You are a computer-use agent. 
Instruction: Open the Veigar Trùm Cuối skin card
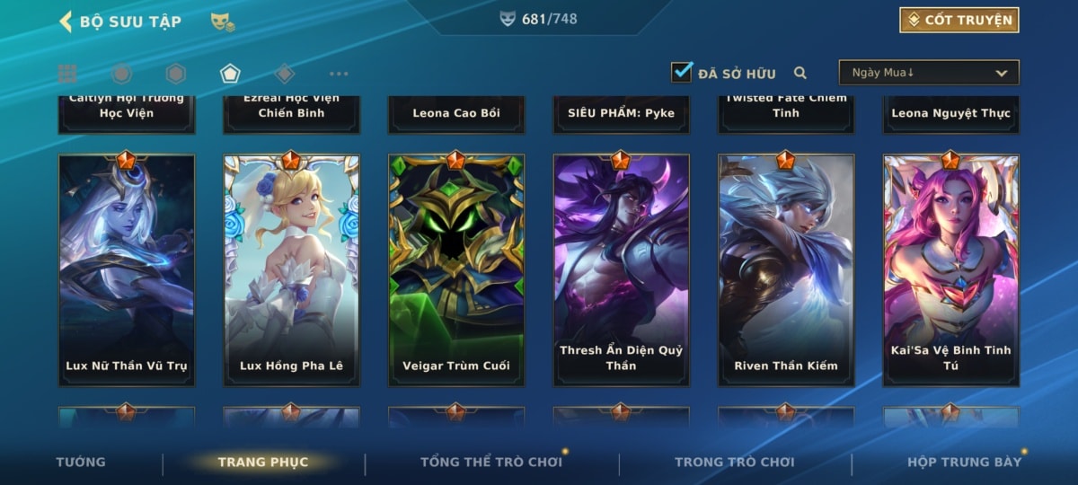tap(456, 269)
